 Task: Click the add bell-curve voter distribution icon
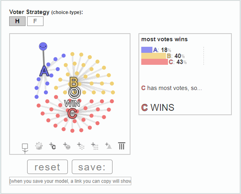pos(109,146)
